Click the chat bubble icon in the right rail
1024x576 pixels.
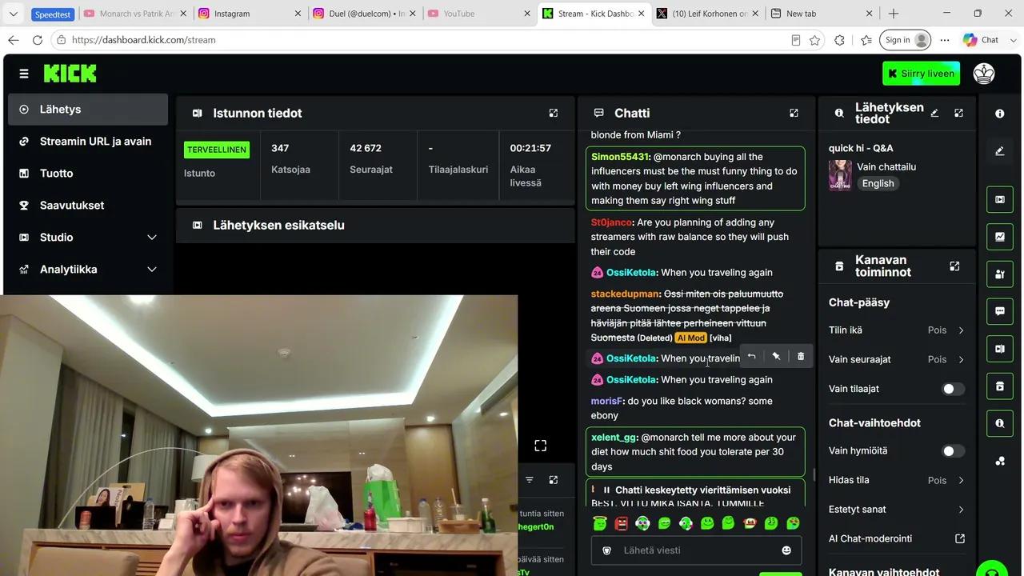pos(1000,311)
